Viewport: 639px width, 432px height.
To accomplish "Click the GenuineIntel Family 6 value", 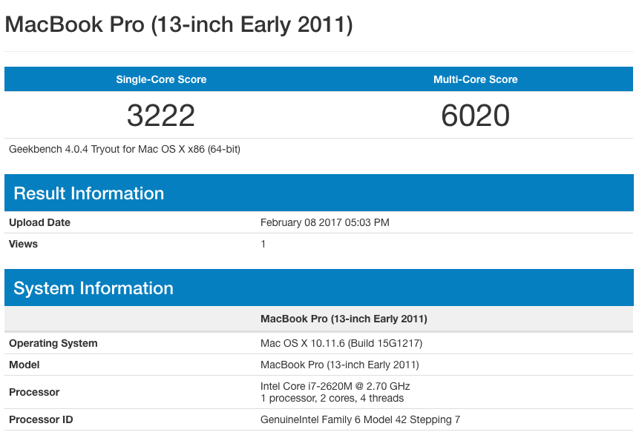I will (360, 419).
